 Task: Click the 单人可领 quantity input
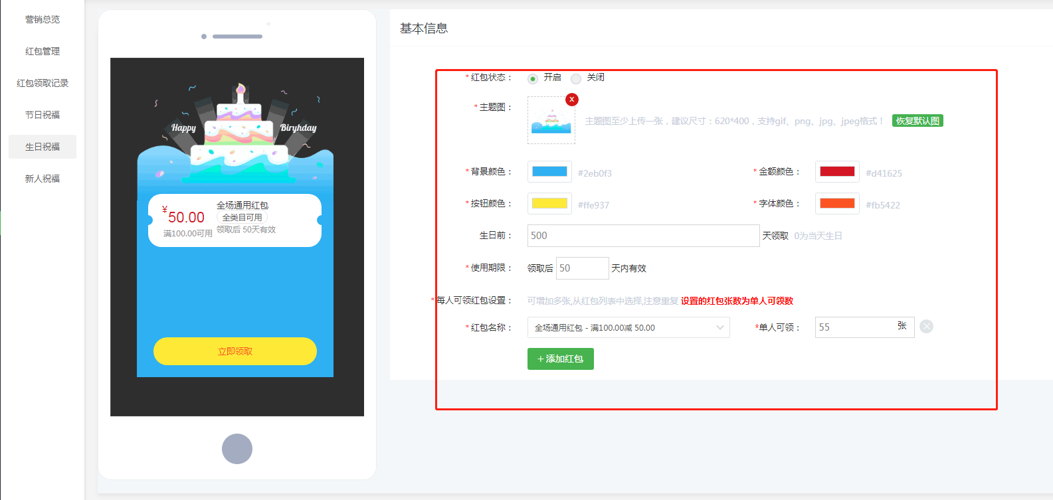click(x=864, y=327)
